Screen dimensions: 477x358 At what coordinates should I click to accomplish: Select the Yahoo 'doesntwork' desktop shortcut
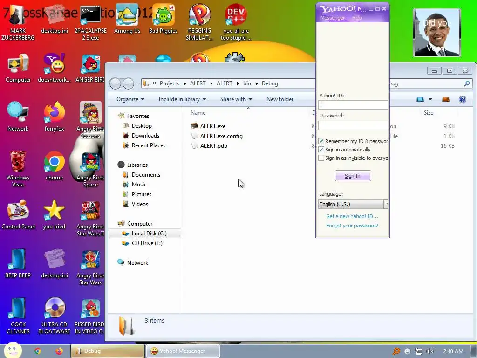(54, 69)
